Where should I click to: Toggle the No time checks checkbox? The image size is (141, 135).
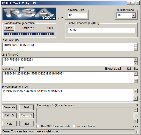point(73,126)
